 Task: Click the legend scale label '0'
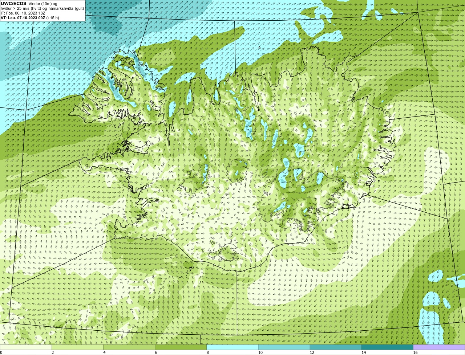coord(1,352)
